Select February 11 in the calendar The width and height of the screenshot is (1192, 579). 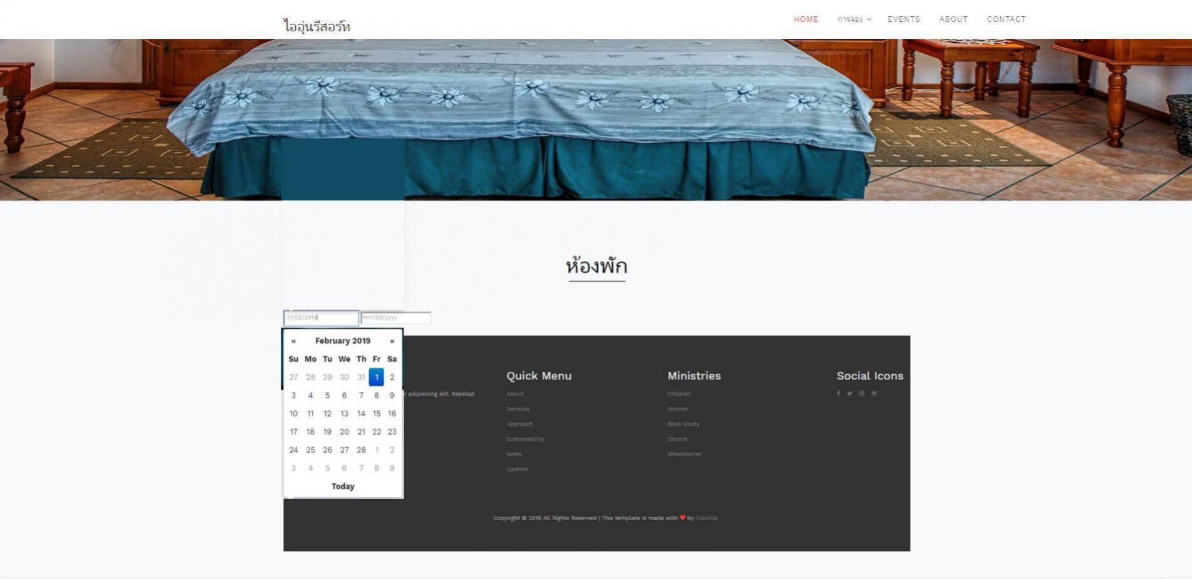pyautogui.click(x=310, y=414)
